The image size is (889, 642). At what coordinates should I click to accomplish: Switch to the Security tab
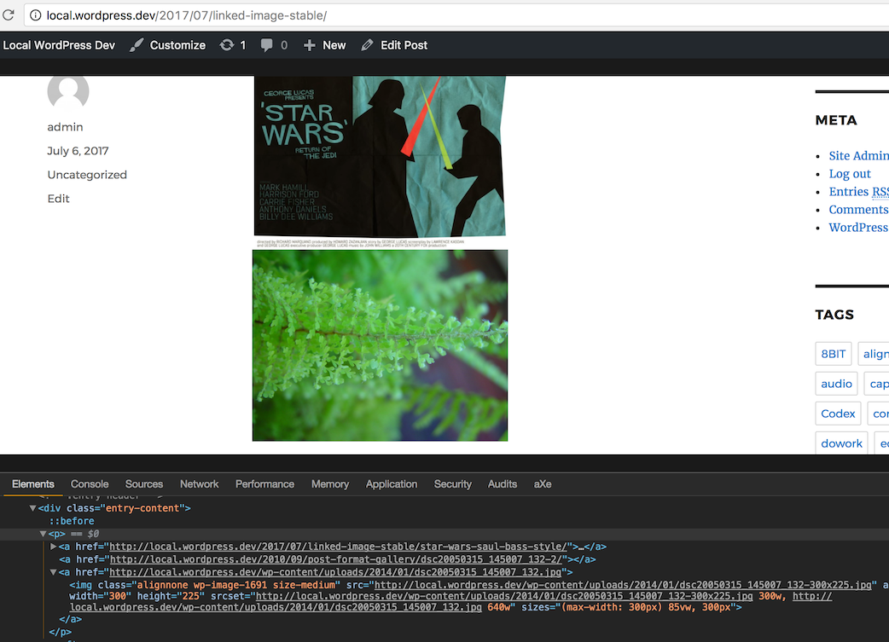coord(452,484)
